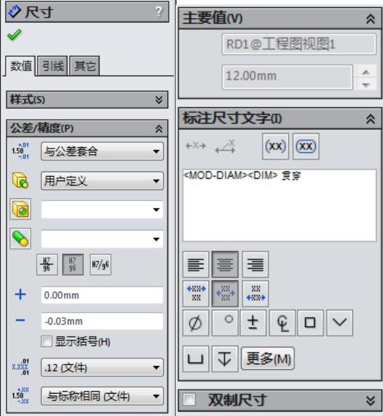
Task: Click the 更多 symbols button
Action: pos(268,358)
